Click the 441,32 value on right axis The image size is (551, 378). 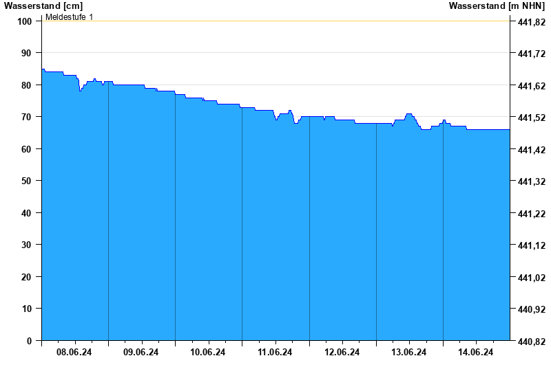click(x=532, y=181)
